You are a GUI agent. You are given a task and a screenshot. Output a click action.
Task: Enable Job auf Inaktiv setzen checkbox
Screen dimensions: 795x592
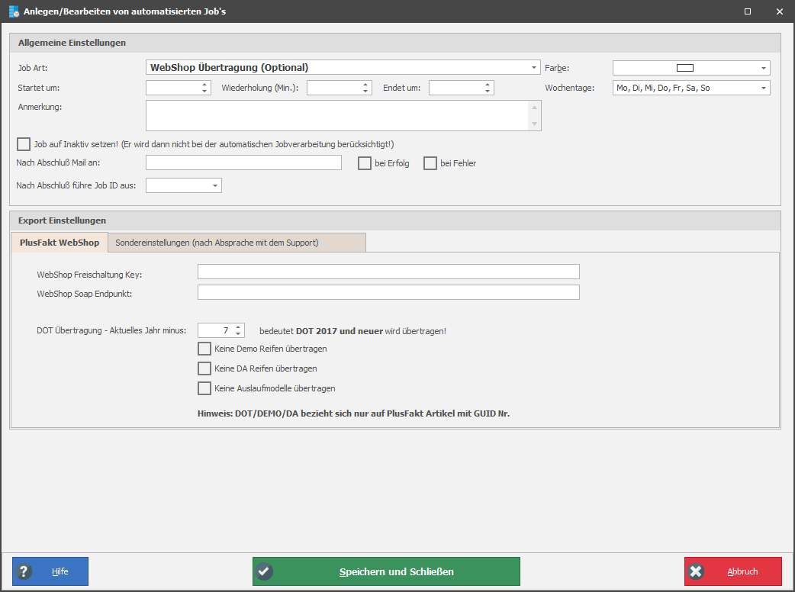(24, 144)
